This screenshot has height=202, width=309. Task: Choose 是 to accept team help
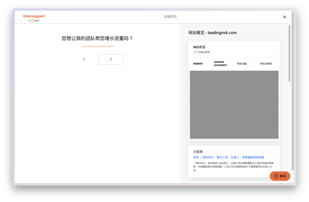[x=111, y=59]
